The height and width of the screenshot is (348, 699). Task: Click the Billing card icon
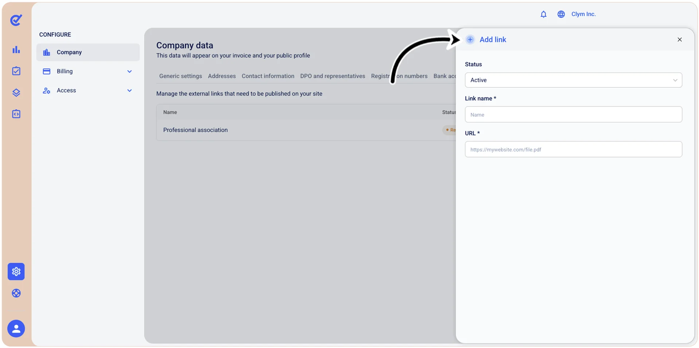[46, 71]
